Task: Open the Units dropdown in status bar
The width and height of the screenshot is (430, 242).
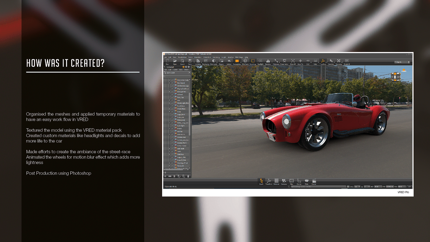Action: [357, 187]
